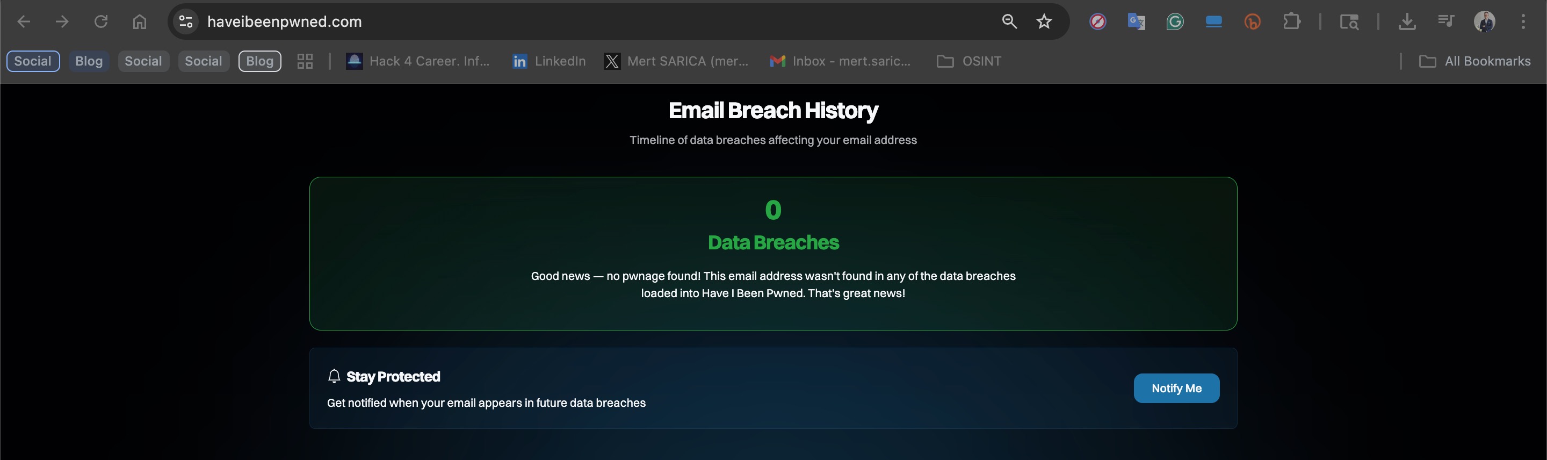
Task: Open the media controls icon
Action: tap(1445, 22)
